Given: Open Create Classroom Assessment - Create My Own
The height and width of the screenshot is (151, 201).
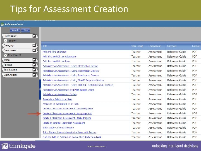Looking at the screenshot, I should [68, 108].
